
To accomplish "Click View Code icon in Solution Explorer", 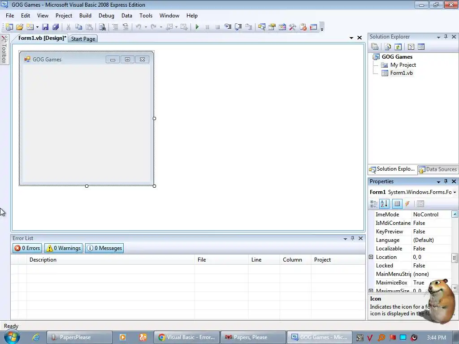I will 411,47.
